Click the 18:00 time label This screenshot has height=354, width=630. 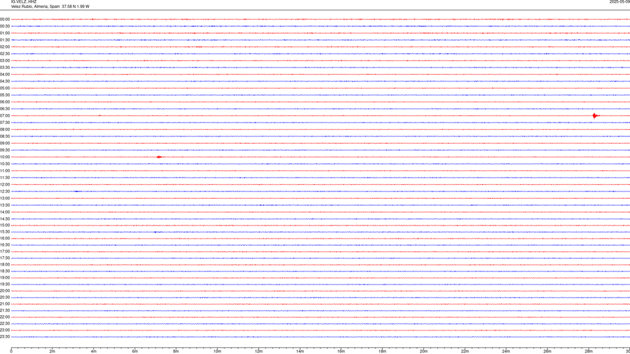tap(5, 264)
